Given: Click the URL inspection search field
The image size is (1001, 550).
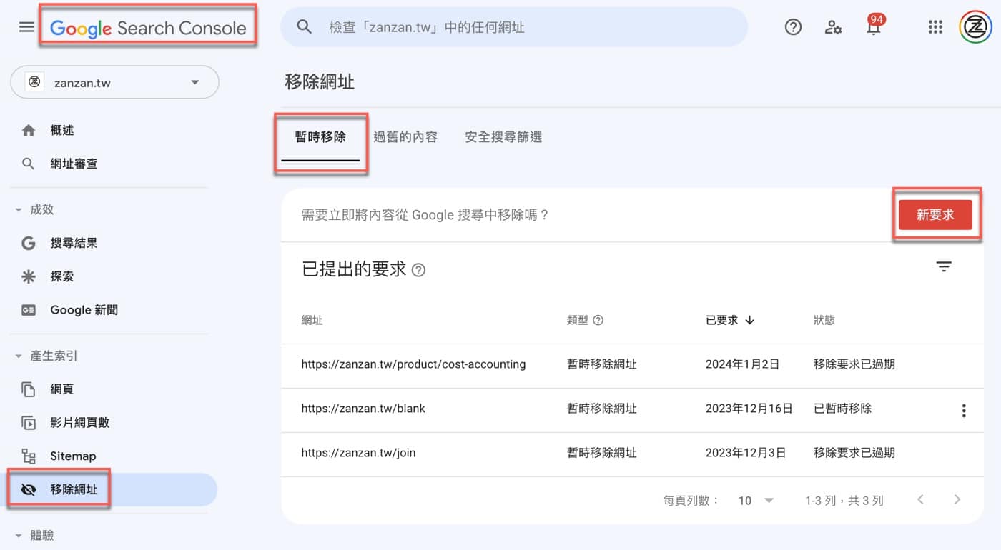Looking at the screenshot, I should pos(514,27).
